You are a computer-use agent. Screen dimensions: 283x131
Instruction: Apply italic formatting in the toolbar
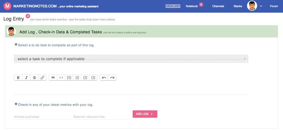click(26, 78)
